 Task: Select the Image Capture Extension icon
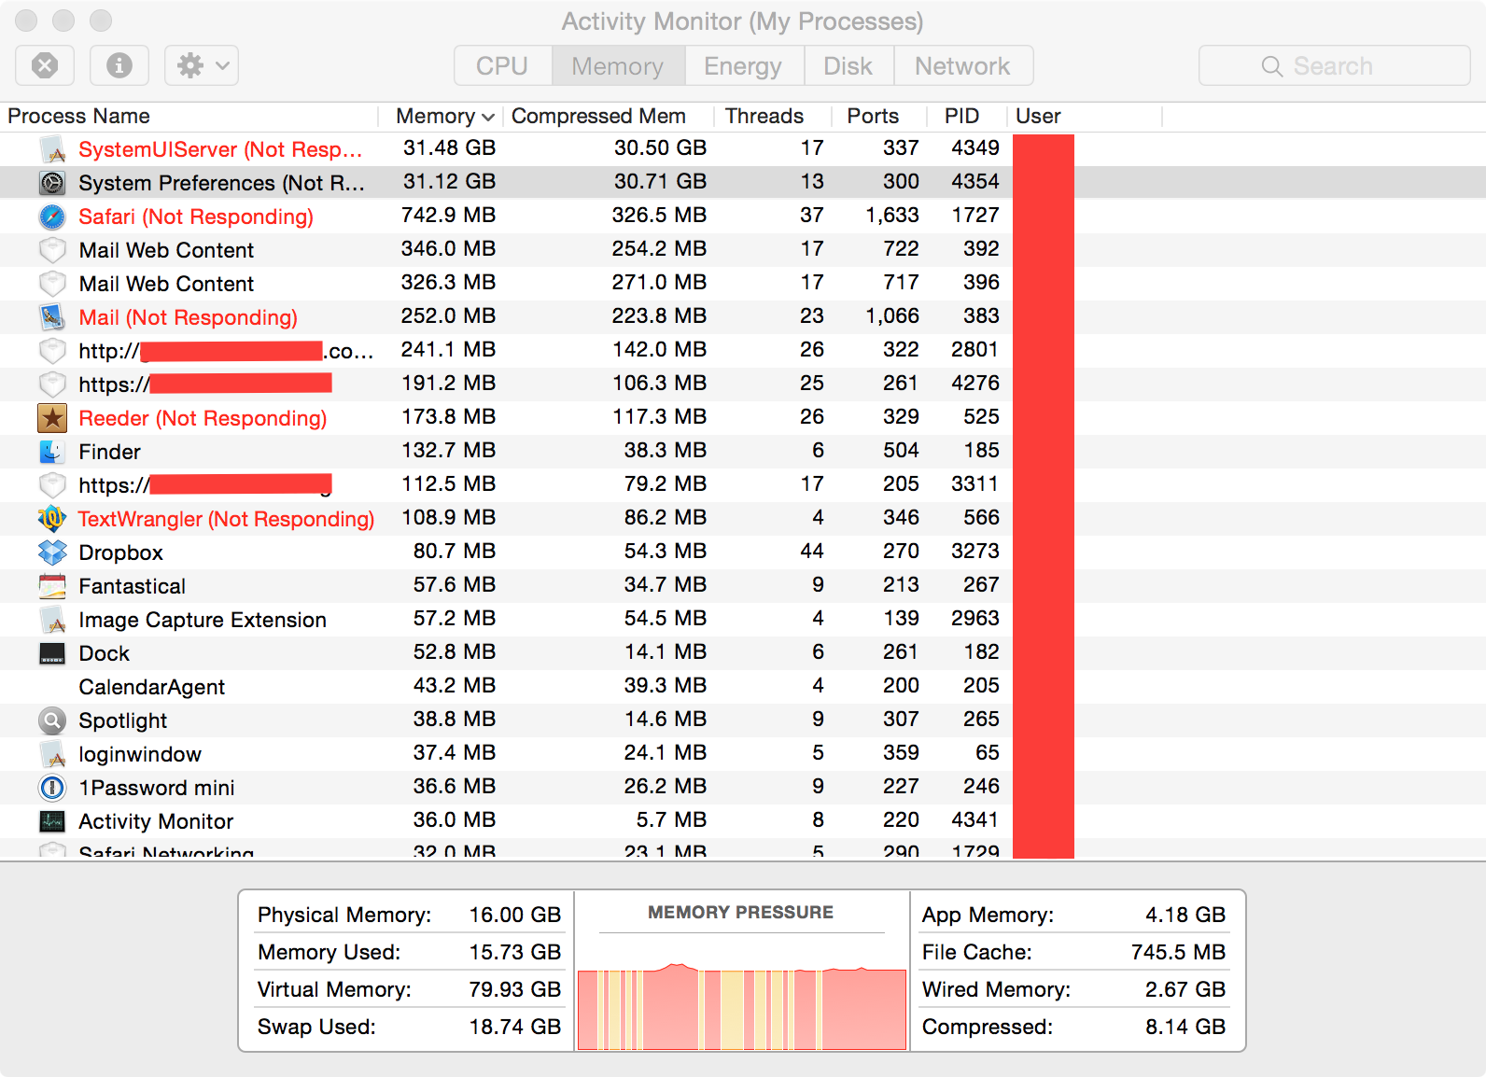pyautogui.click(x=52, y=620)
